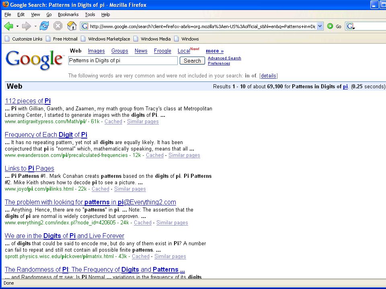Open Similar pages for sprott.physics.wisc.edu result
This screenshot has width=386, height=289.
point(170,256)
